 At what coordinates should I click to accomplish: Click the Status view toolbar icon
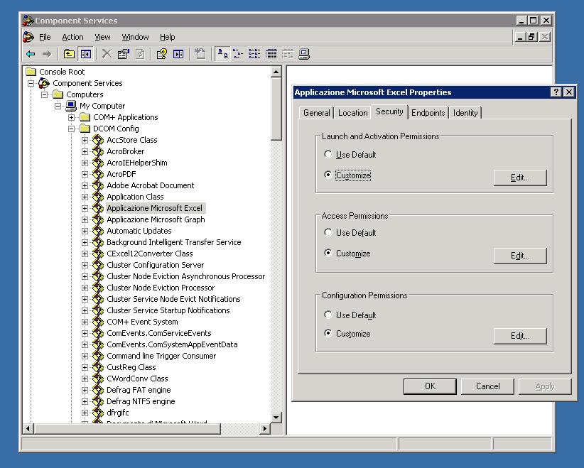coord(288,55)
